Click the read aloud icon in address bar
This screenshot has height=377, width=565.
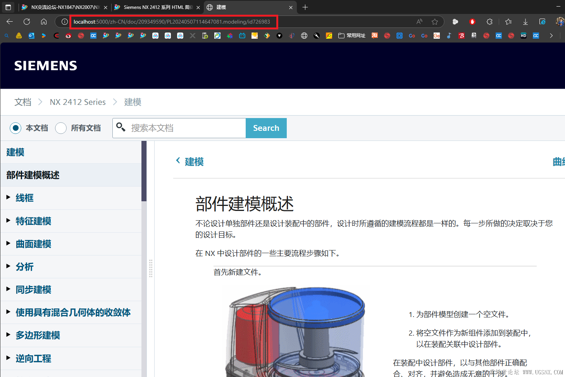point(419,22)
